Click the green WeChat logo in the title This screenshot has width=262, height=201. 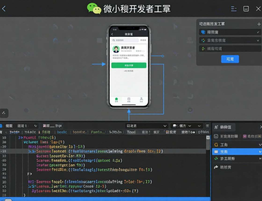click(x=94, y=8)
